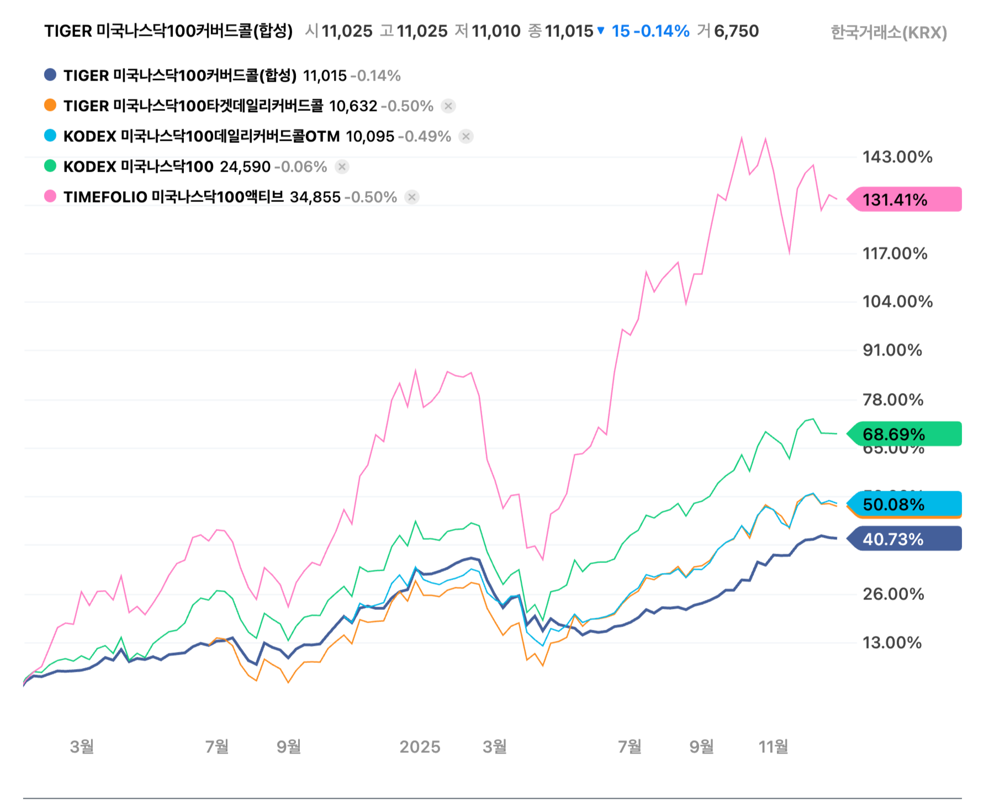The width and height of the screenshot is (983, 807).
Task: Click the pink dot for TIMEFOLIO 미국나스닥100액티브
Action: click(50, 196)
